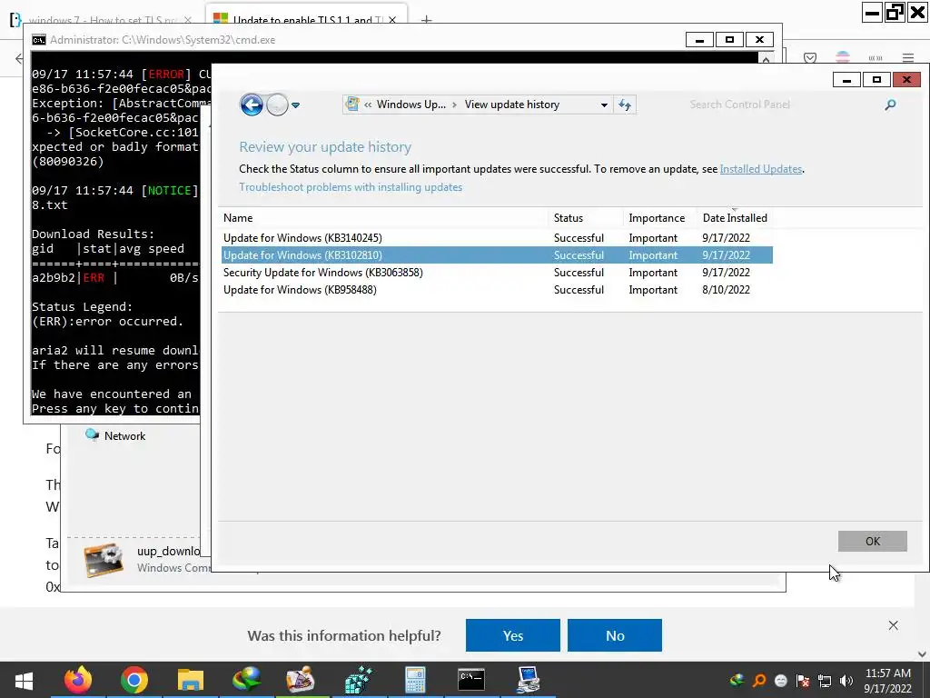Open Firefox account icon in toolbar
The image size is (930, 698).
tap(843, 57)
